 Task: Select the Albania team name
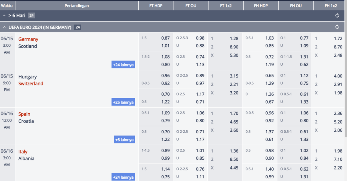(26, 158)
